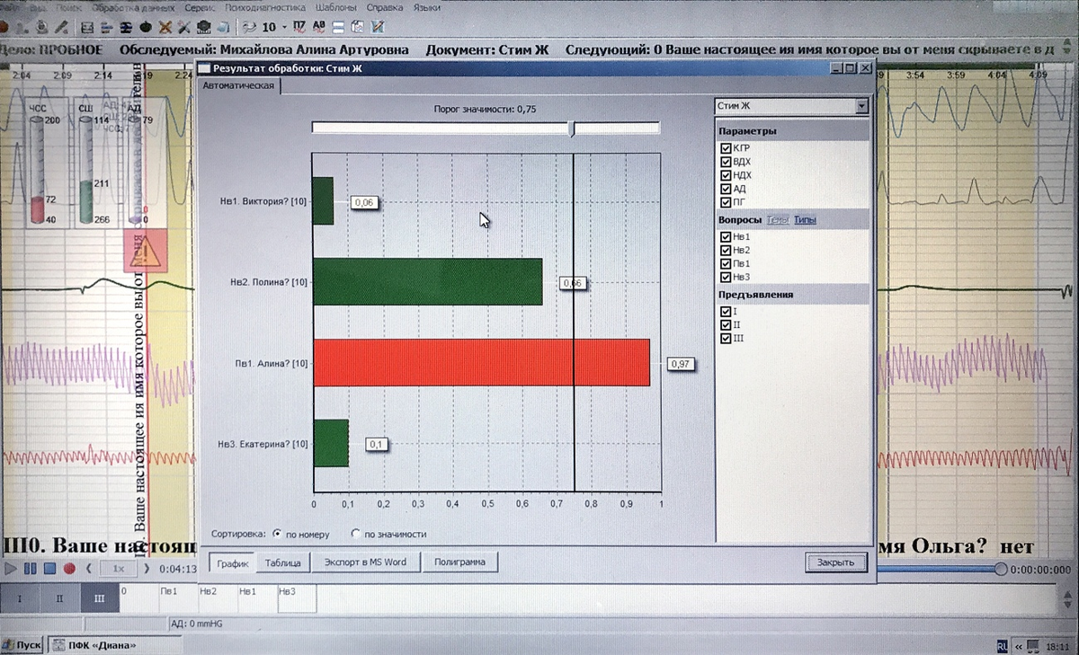Switch to presentation tab II at bottom

(x=60, y=597)
